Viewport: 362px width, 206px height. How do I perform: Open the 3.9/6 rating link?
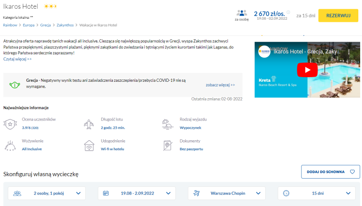30,127
